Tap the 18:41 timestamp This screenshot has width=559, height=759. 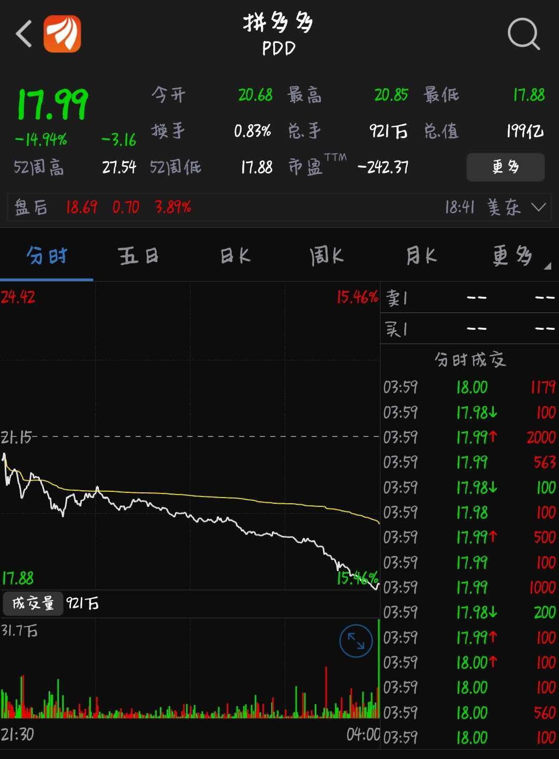460,208
